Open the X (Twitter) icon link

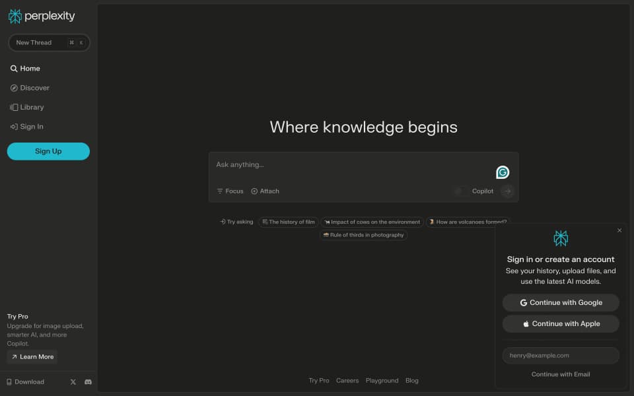73,382
